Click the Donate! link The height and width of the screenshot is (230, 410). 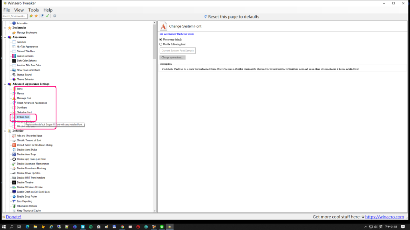(x=13, y=217)
